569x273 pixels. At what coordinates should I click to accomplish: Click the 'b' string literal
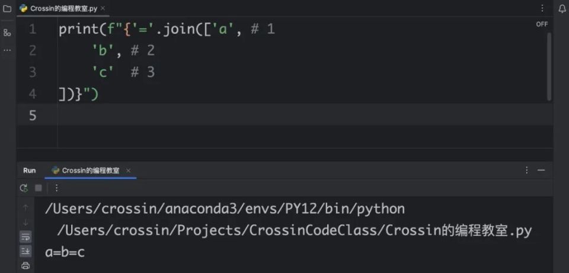[x=103, y=50]
